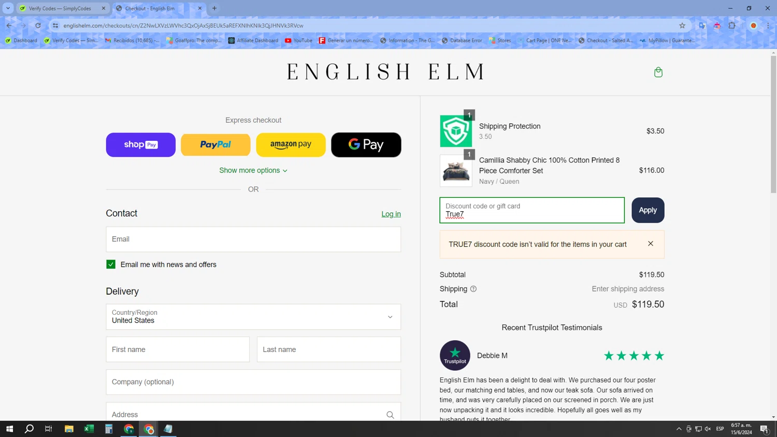Click the taskbar clock showing 6:57 a. m.
The image size is (777, 437).
741,429
